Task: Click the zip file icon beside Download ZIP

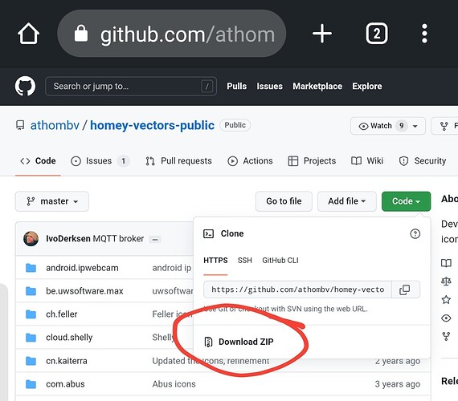Action: coord(208,342)
